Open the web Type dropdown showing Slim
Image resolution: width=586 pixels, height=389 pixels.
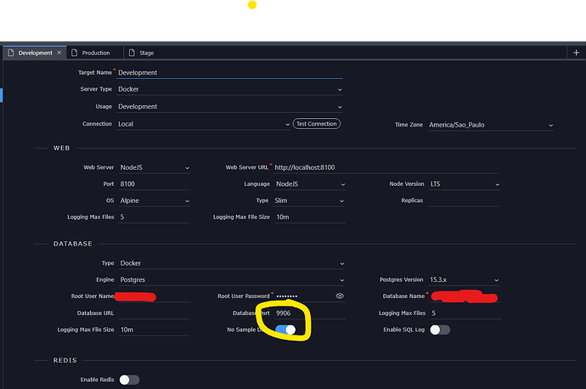(310, 200)
